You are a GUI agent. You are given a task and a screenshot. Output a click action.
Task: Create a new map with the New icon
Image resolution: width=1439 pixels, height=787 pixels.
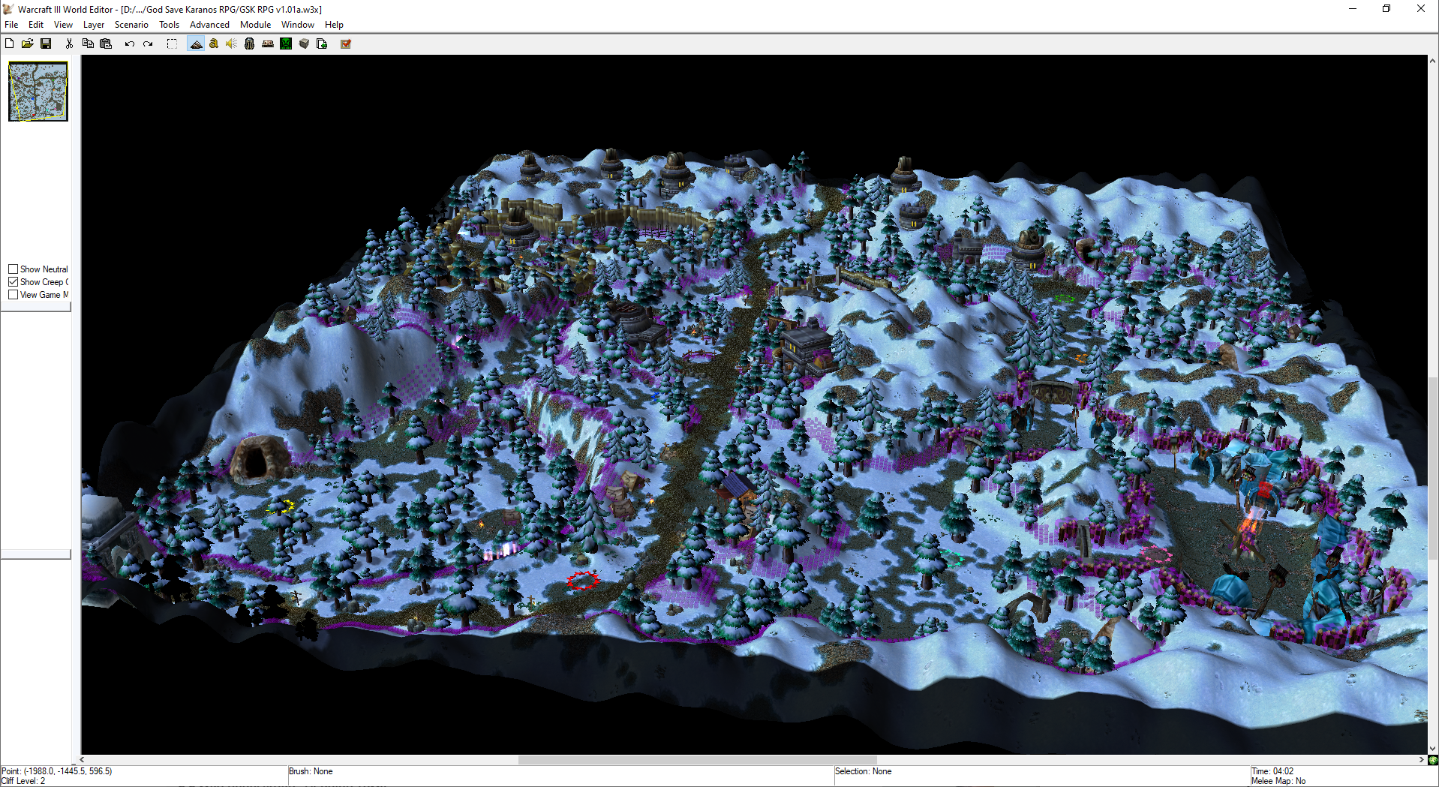[x=10, y=44]
